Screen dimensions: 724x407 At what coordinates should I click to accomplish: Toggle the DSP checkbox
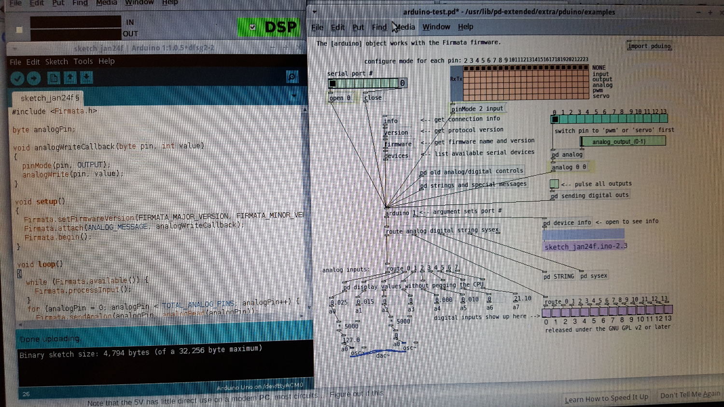pos(252,27)
